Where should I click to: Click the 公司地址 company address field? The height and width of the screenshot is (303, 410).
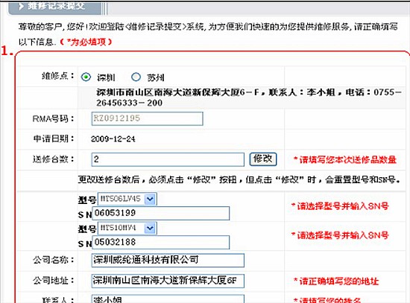click(168, 281)
